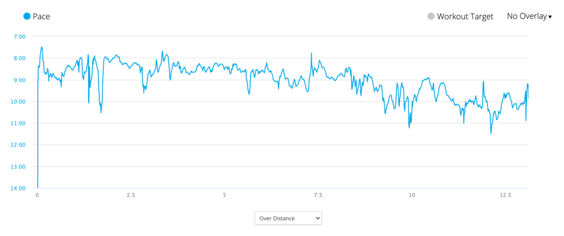This screenshot has width=564, height=236.
Task: Click the 2.5 distance axis label
Action: [x=131, y=195]
